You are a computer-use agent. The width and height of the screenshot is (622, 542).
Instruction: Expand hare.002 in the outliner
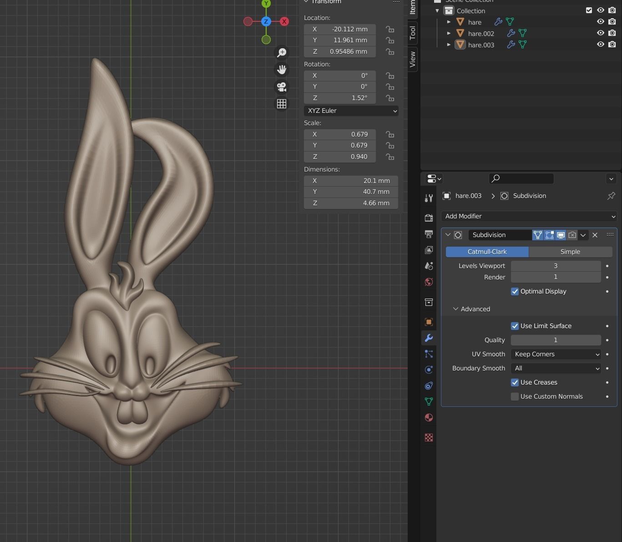[449, 33]
